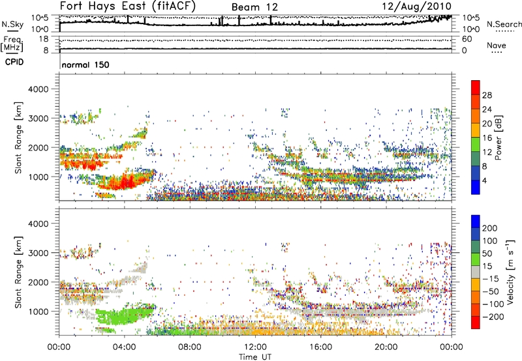Click the "1000" tick on the velocity panel

(38, 311)
